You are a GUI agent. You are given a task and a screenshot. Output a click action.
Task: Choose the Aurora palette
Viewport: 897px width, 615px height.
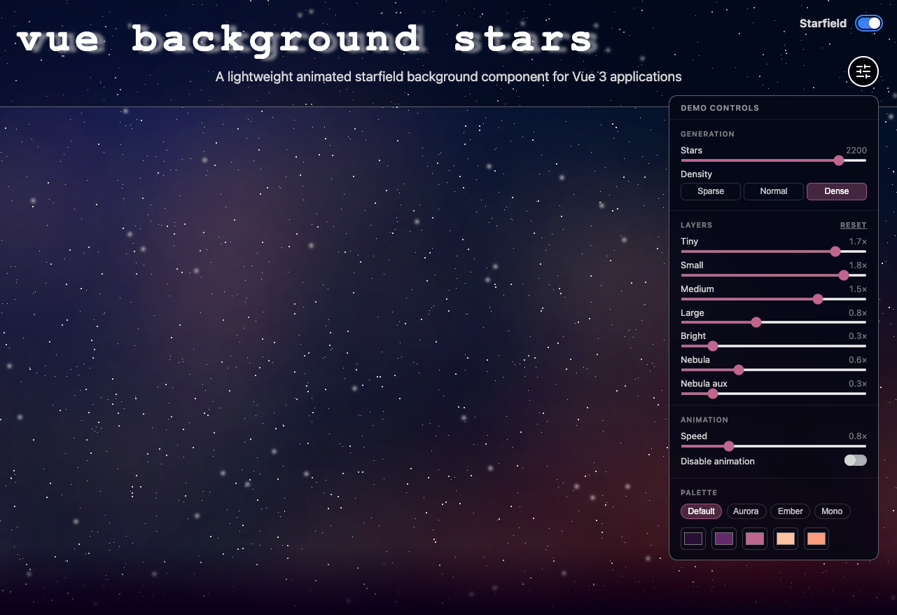click(746, 511)
